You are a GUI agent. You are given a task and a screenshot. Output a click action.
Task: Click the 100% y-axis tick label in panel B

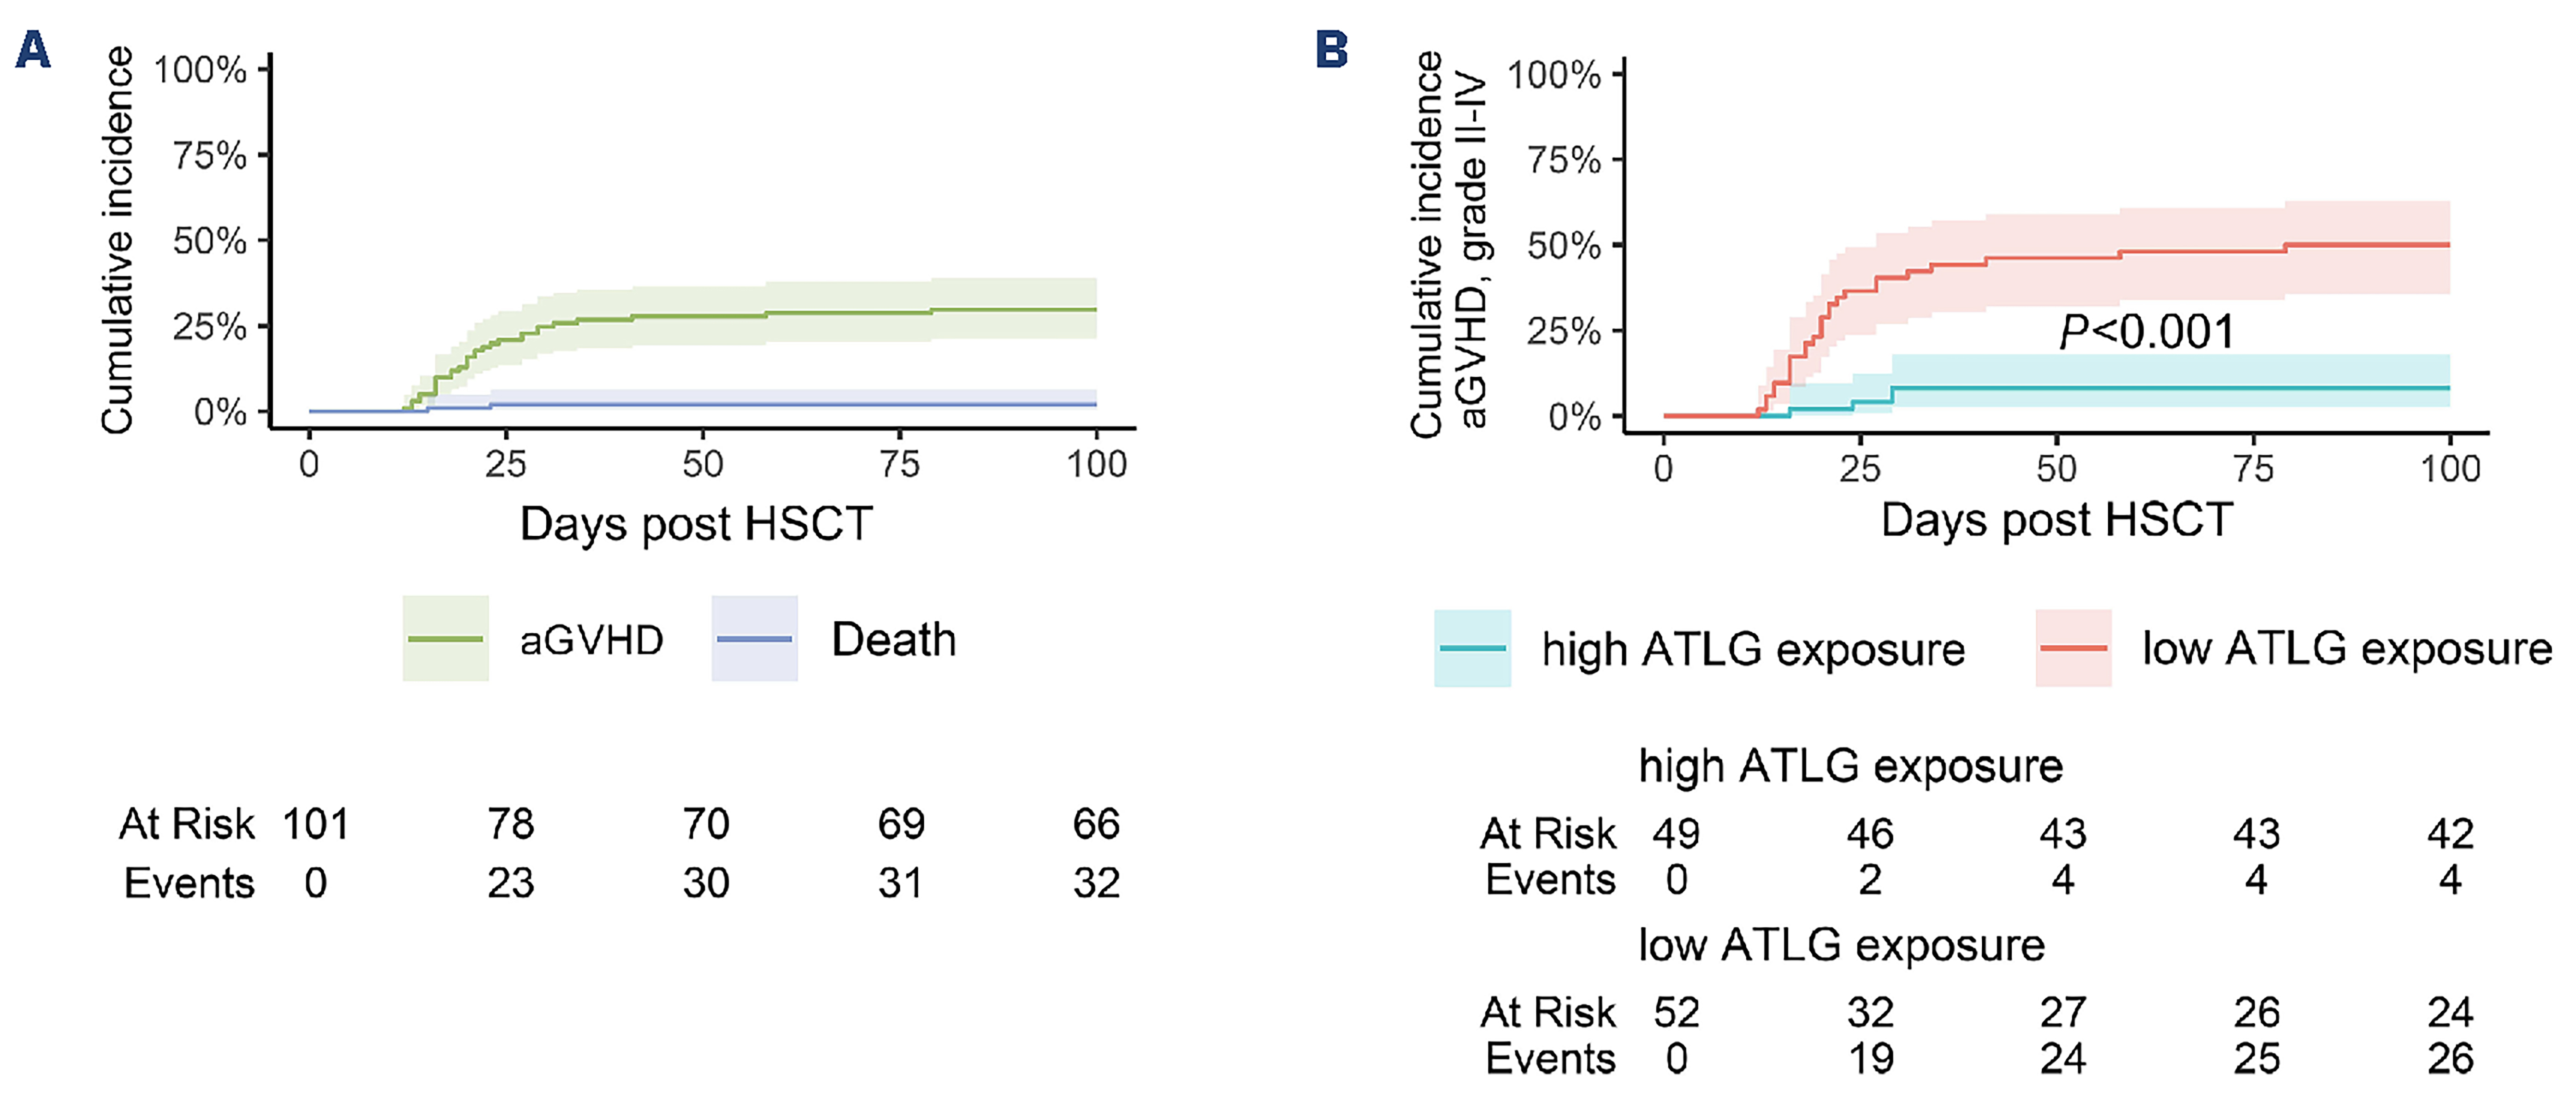(x=1553, y=75)
